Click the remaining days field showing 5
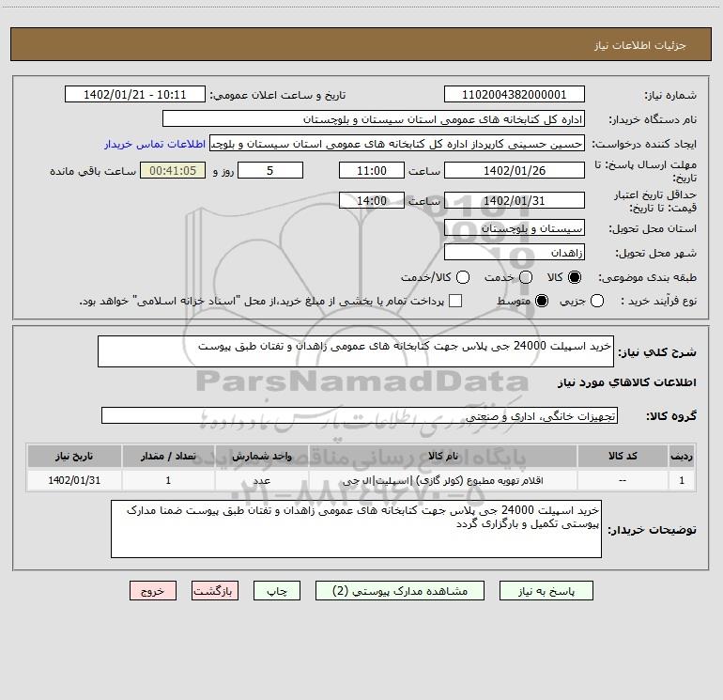This screenshot has height=700, width=723. pos(270,170)
